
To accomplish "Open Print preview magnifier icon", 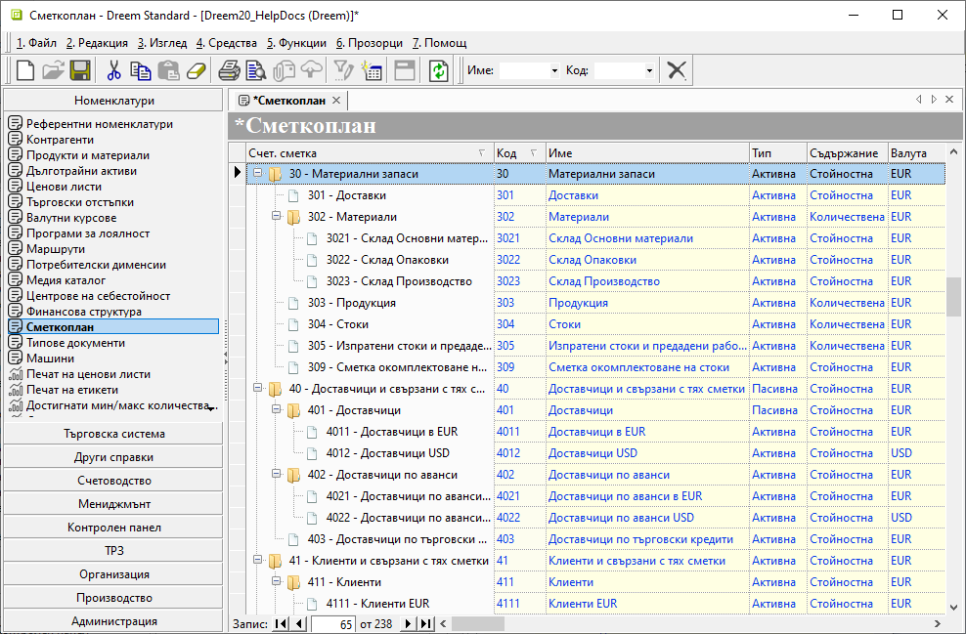I will pos(256,70).
